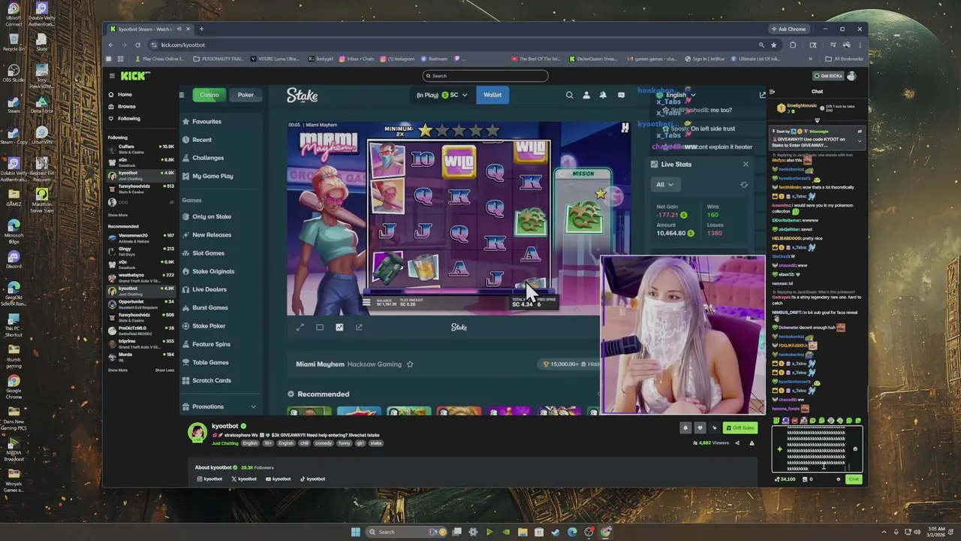Collapse the Stake sidebar menu toggle
The image size is (961, 541).
(181, 95)
